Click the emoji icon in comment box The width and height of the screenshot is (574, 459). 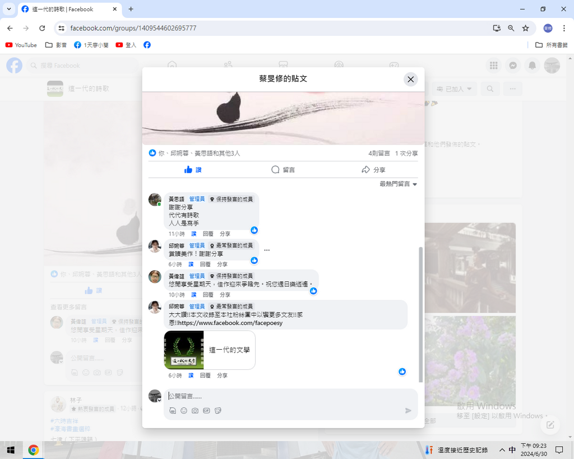point(184,410)
